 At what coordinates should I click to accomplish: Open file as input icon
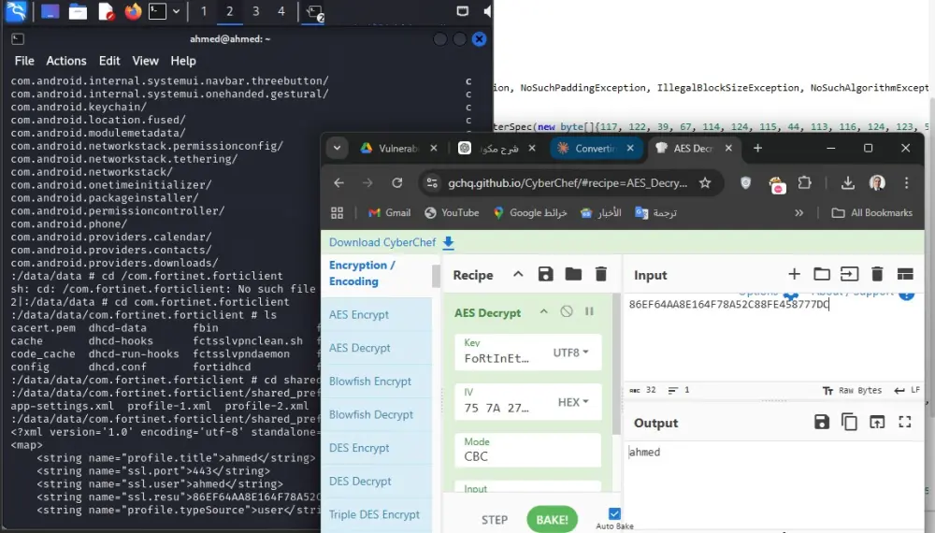click(849, 274)
